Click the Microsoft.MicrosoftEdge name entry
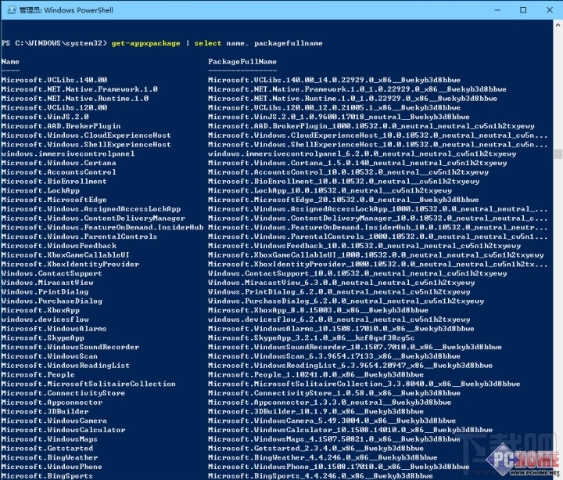 (x=54, y=200)
